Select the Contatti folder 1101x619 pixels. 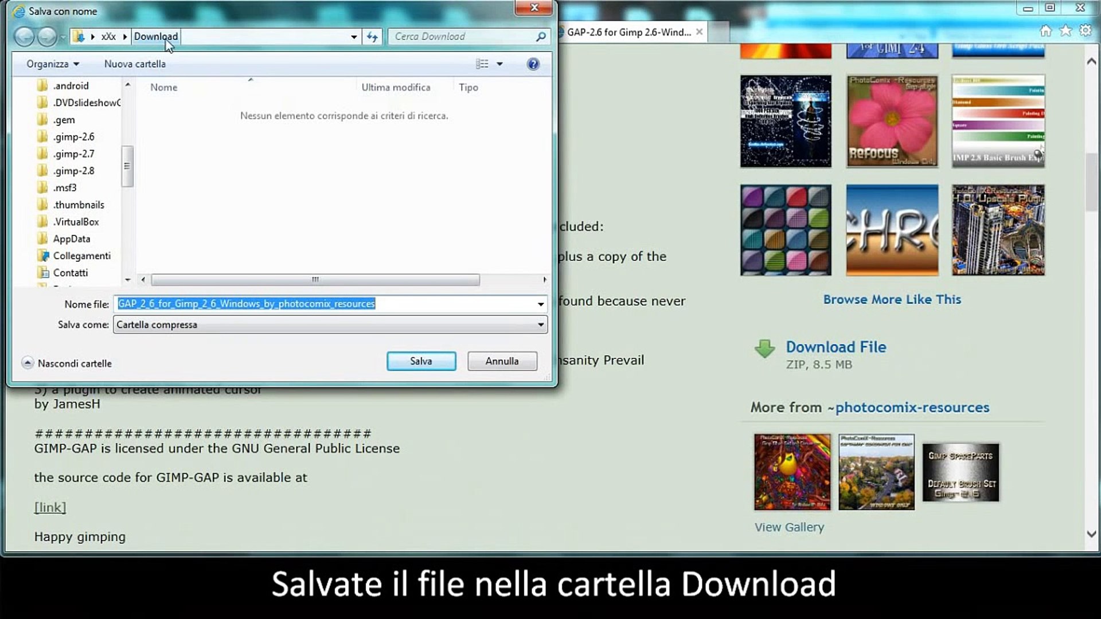70,273
